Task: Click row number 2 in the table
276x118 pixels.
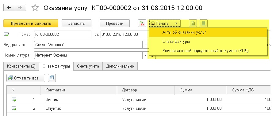Action: tap(34, 109)
